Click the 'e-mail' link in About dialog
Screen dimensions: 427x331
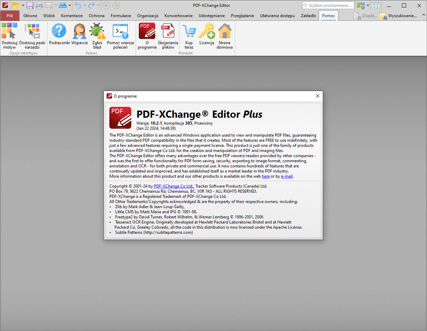(x=287, y=176)
